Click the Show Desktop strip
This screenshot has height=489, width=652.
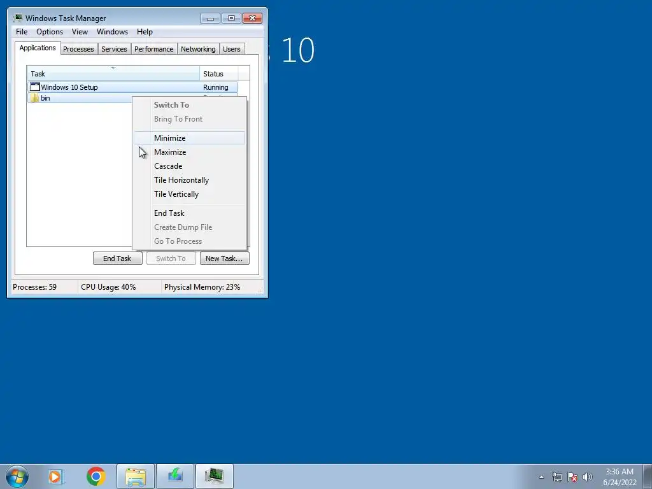[x=648, y=476]
